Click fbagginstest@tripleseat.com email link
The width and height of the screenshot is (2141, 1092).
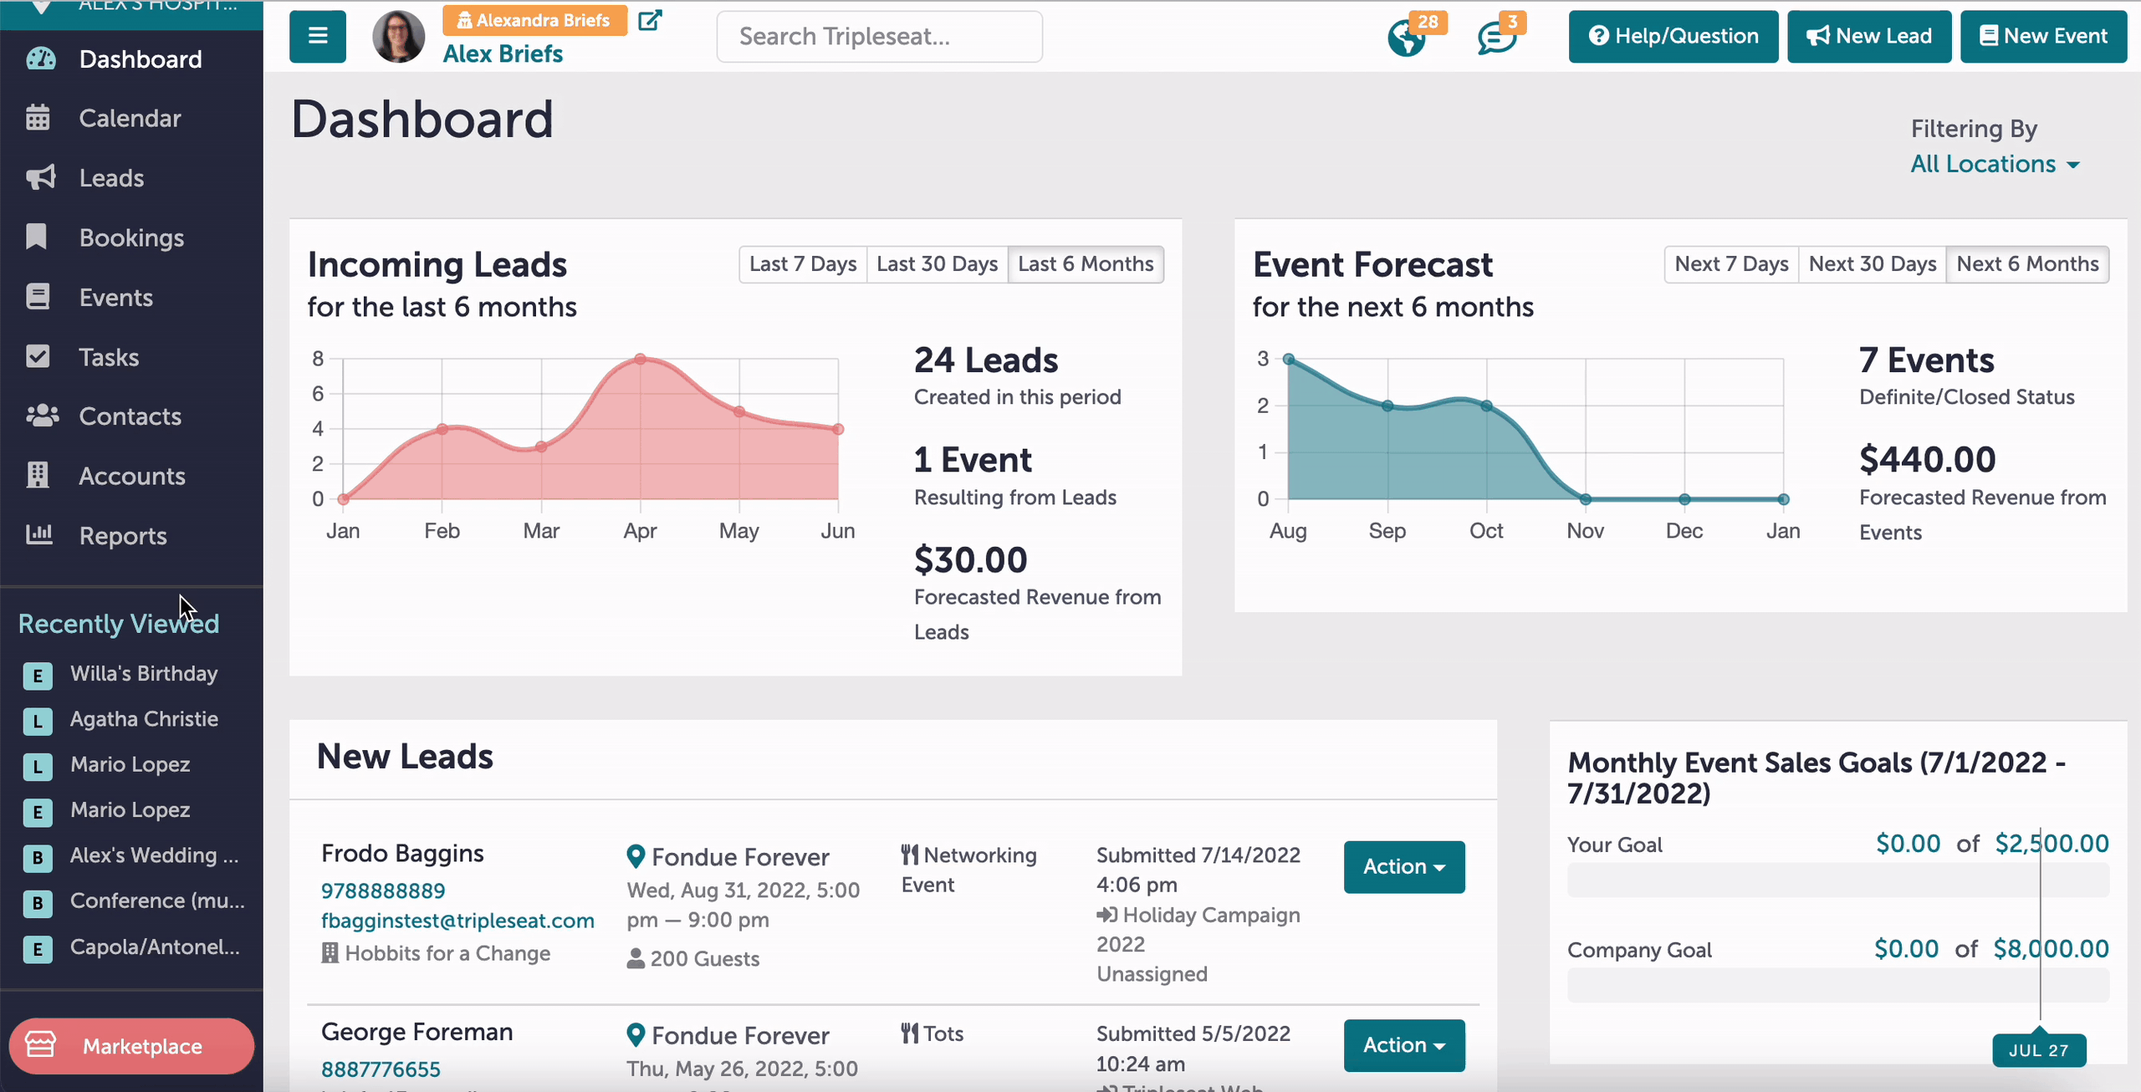point(457,921)
